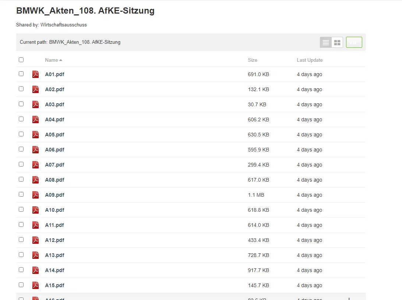402x300 pixels.
Task: Switch to list view layout
Action: point(326,42)
